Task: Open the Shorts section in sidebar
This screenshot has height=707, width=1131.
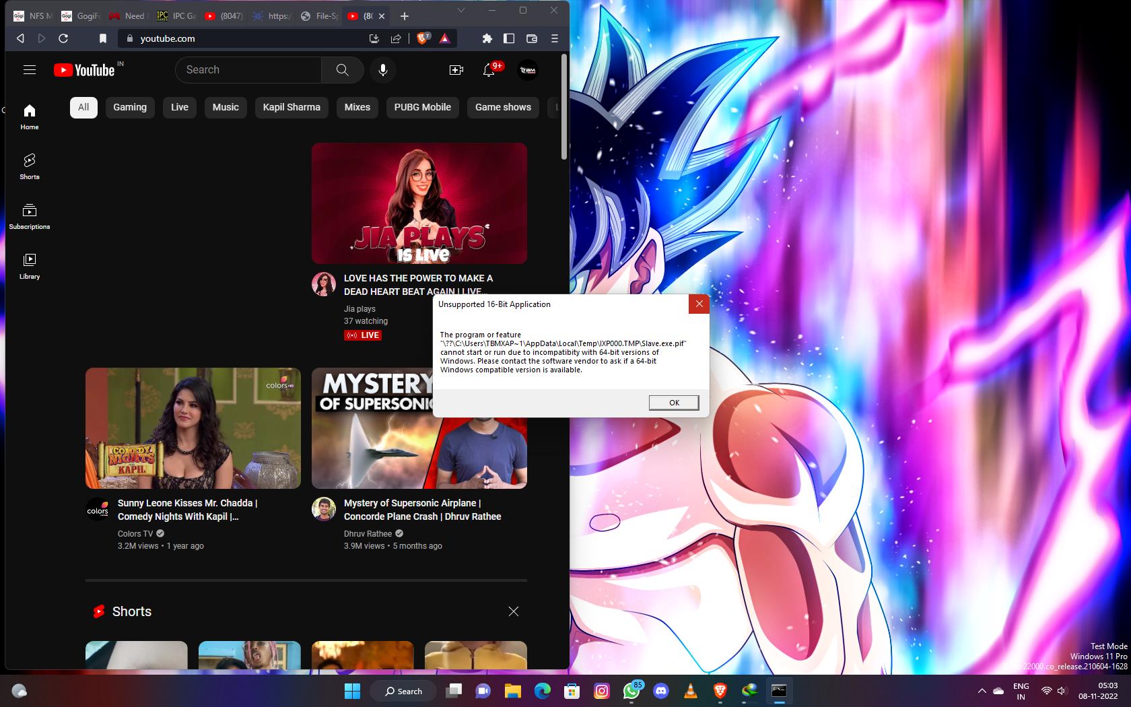Action: pos(29,166)
